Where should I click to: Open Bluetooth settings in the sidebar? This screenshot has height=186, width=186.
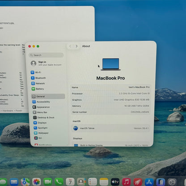click(x=38, y=78)
